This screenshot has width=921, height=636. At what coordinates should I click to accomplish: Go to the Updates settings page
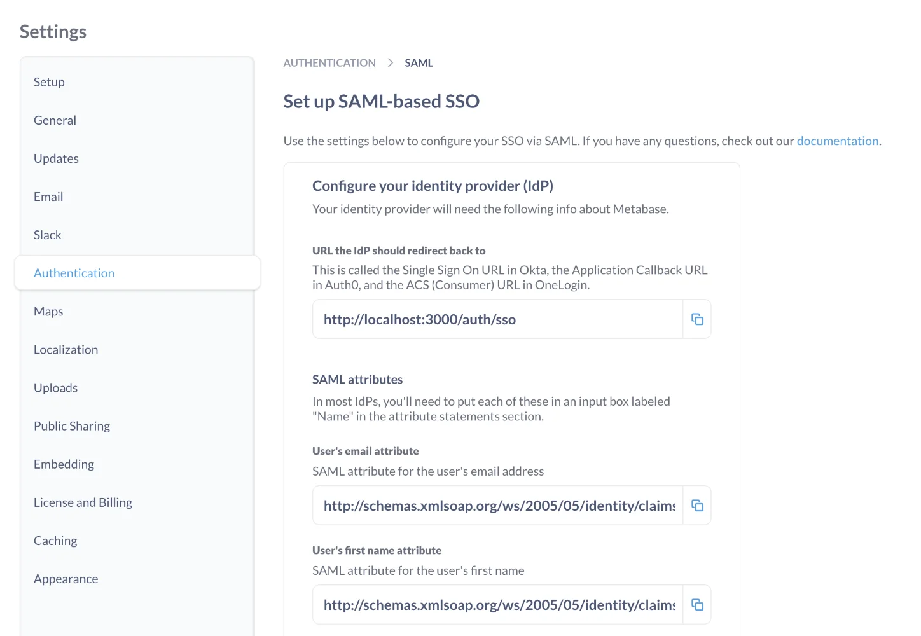pos(56,158)
